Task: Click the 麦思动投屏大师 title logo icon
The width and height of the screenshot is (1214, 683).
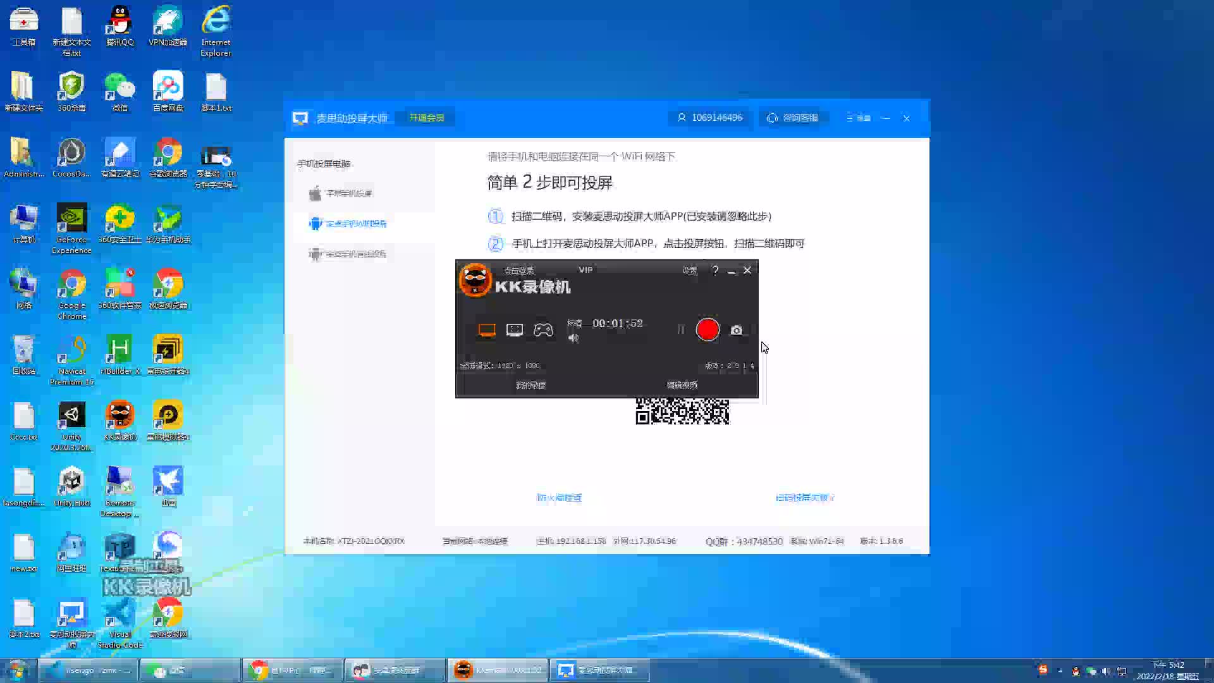Action: pyautogui.click(x=300, y=118)
